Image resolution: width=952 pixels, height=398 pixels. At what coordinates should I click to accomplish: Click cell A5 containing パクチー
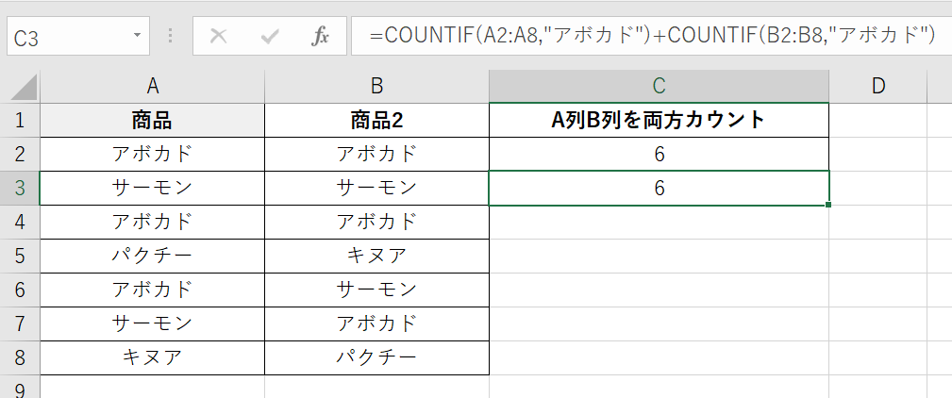(x=152, y=256)
